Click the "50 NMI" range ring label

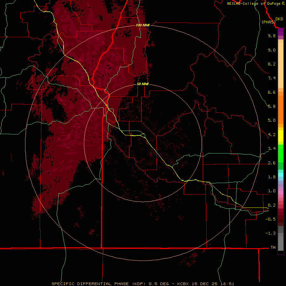(x=143, y=84)
